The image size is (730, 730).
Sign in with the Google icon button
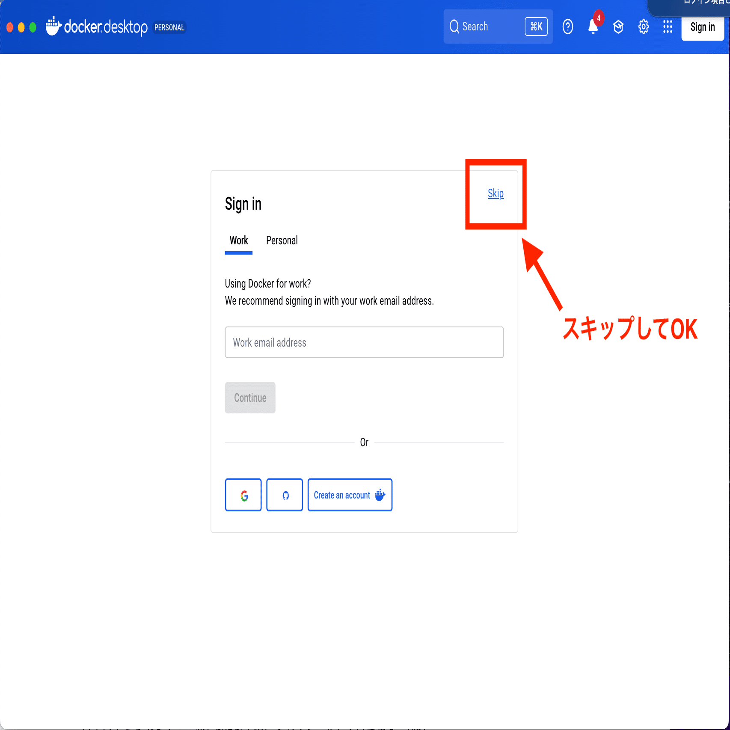(243, 495)
